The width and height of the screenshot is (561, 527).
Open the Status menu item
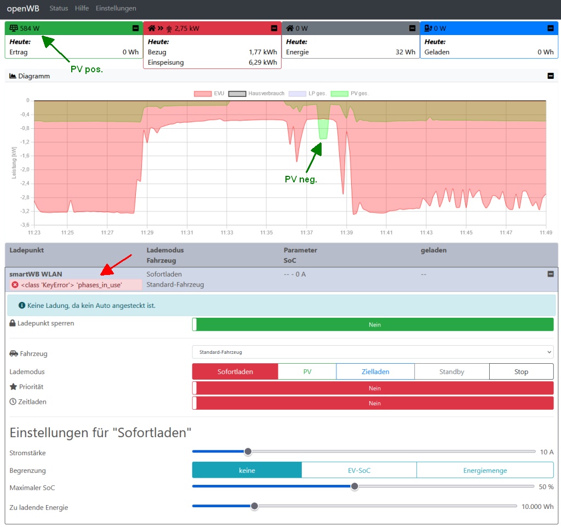click(59, 8)
